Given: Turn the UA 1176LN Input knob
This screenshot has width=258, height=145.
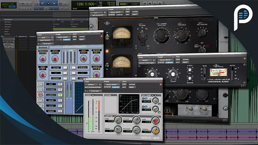Looking at the screenshot, I should tap(152, 74).
